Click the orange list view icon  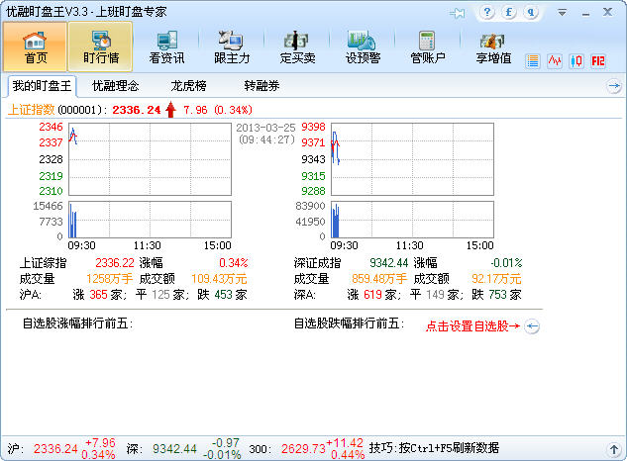coord(532,61)
